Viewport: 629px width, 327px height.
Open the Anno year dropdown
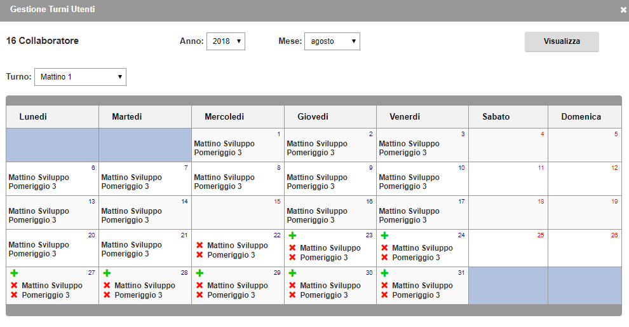coord(226,41)
